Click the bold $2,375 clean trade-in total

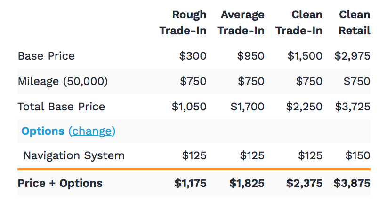(x=304, y=183)
